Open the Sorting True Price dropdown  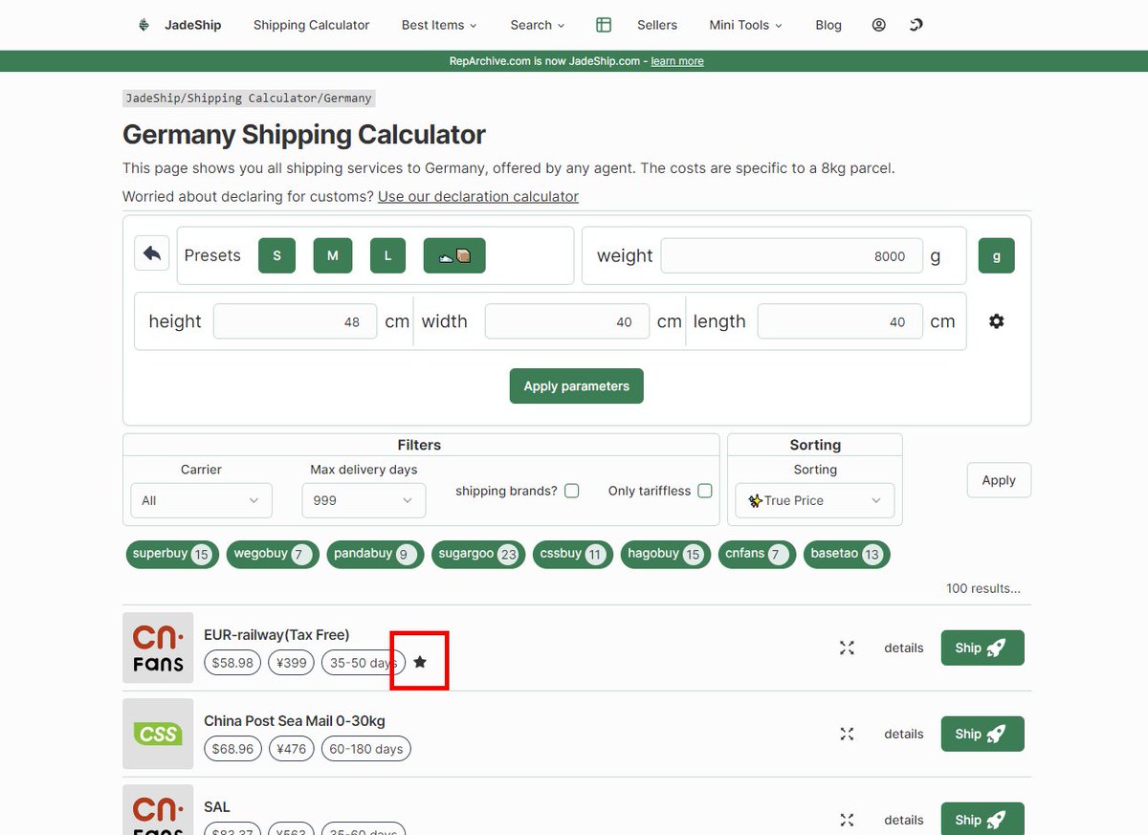pos(815,500)
